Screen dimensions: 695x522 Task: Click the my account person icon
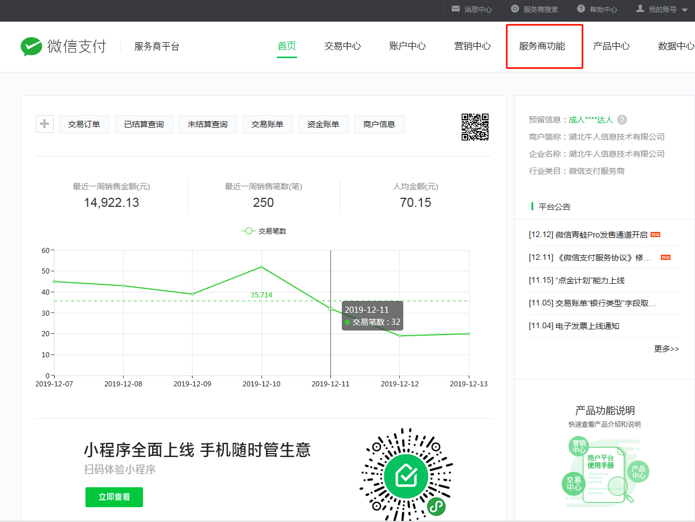[x=640, y=9]
